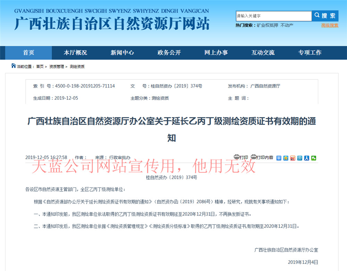Share via Renren icon
The width and height of the screenshot is (347, 271).
[x=306, y=158]
